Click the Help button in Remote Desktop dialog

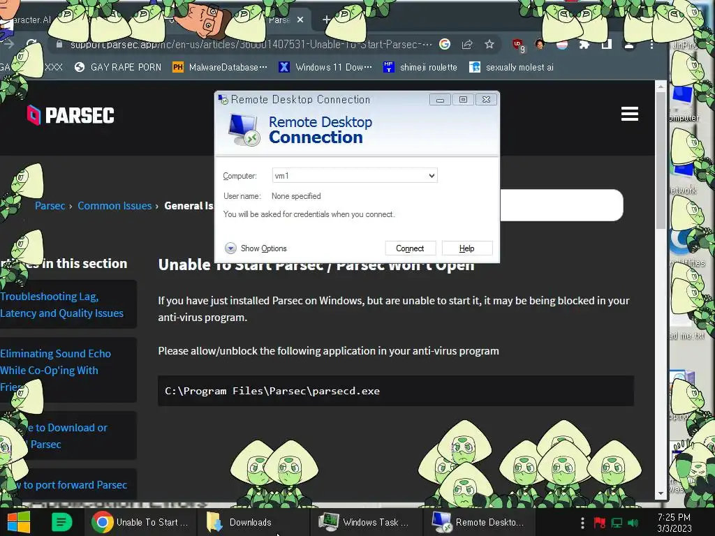(466, 248)
